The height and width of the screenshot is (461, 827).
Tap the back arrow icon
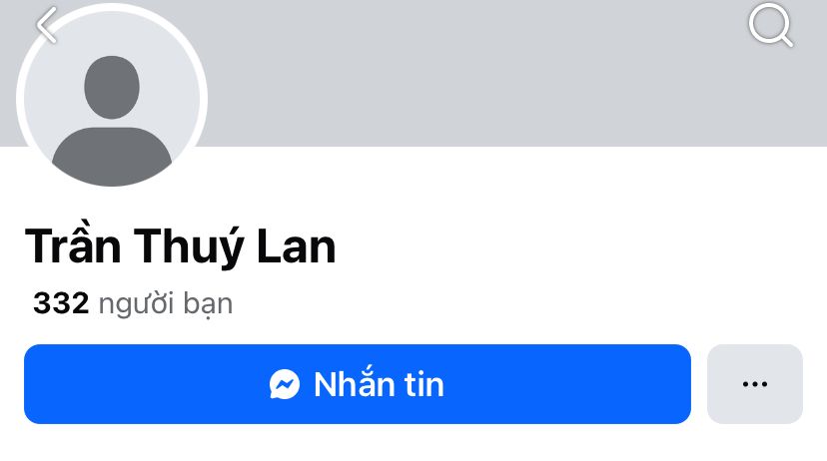pyautogui.click(x=46, y=25)
